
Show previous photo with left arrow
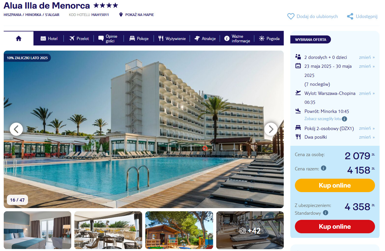16,129
